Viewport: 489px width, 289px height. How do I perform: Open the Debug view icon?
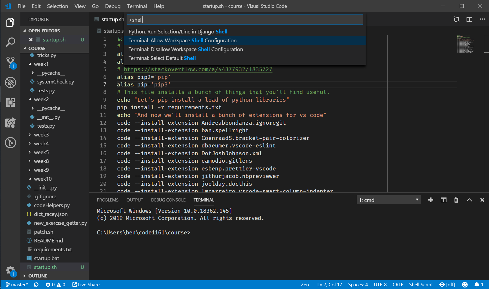click(x=10, y=82)
